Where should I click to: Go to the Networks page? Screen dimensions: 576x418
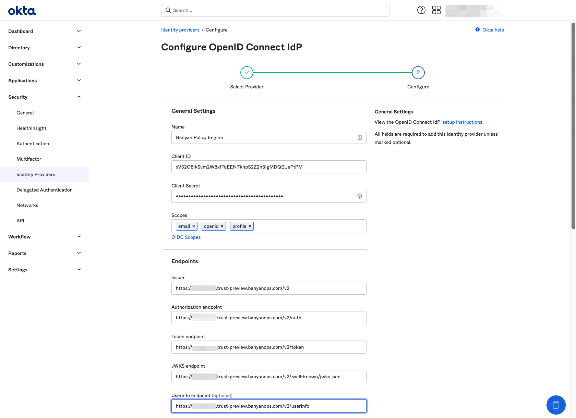click(x=27, y=205)
